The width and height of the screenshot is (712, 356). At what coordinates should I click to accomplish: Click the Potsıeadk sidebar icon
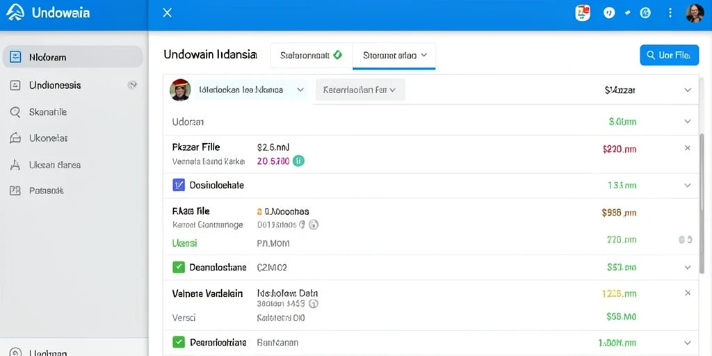[15, 191]
